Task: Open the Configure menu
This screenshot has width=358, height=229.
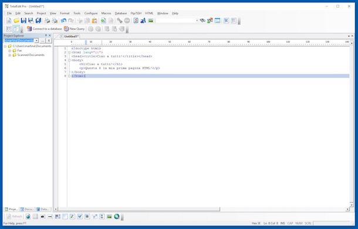Action: point(91,14)
